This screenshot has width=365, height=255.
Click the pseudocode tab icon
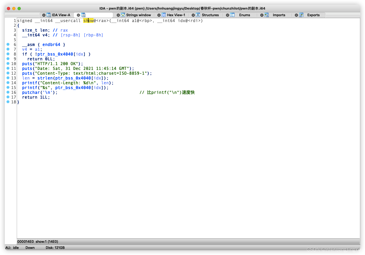pos(83,15)
